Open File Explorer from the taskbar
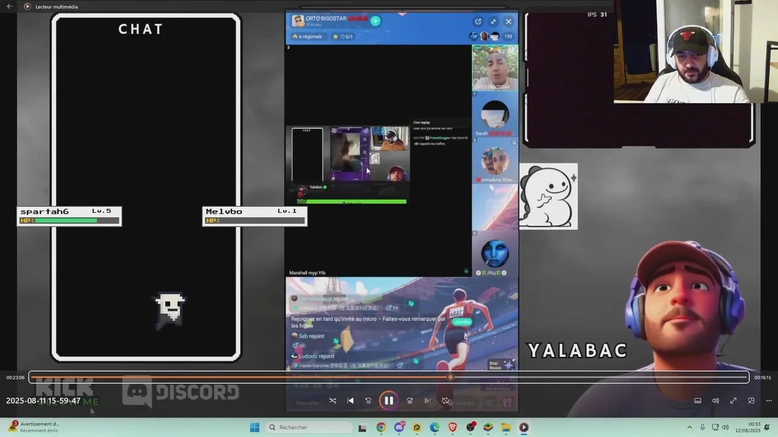The image size is (778, 437). coord(506,427)
